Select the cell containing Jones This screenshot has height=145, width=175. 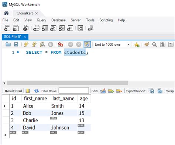pos(64,113)
